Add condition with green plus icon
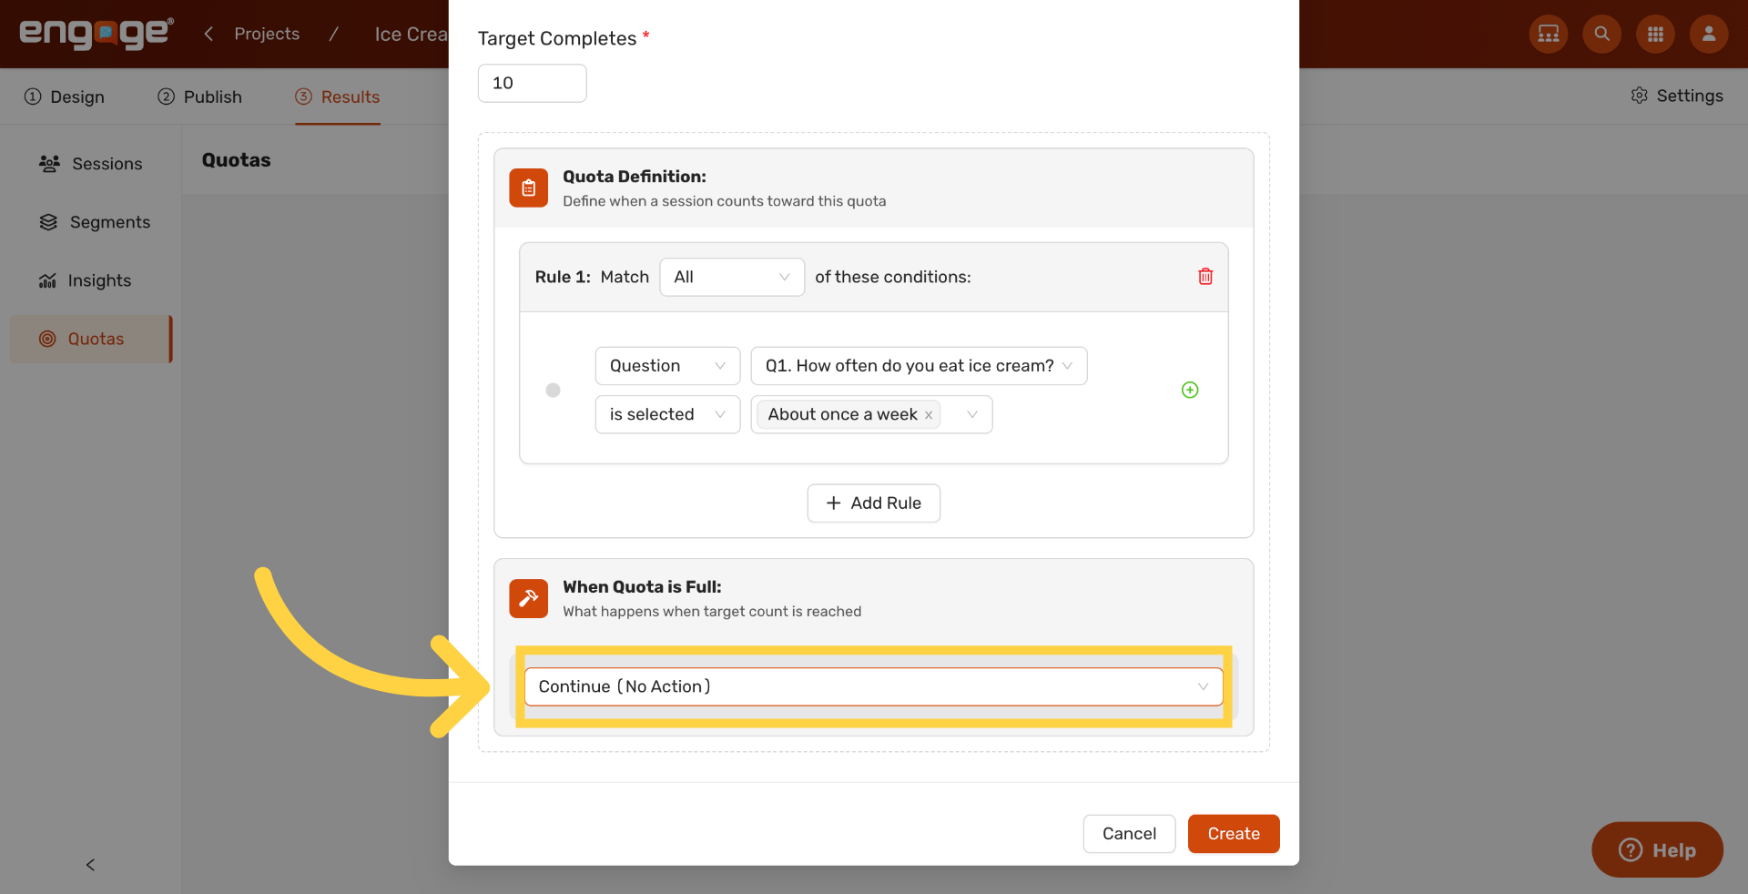The width and height of the screenshot is (1748, 894). pyautogui.click(x=1190, y=390)
